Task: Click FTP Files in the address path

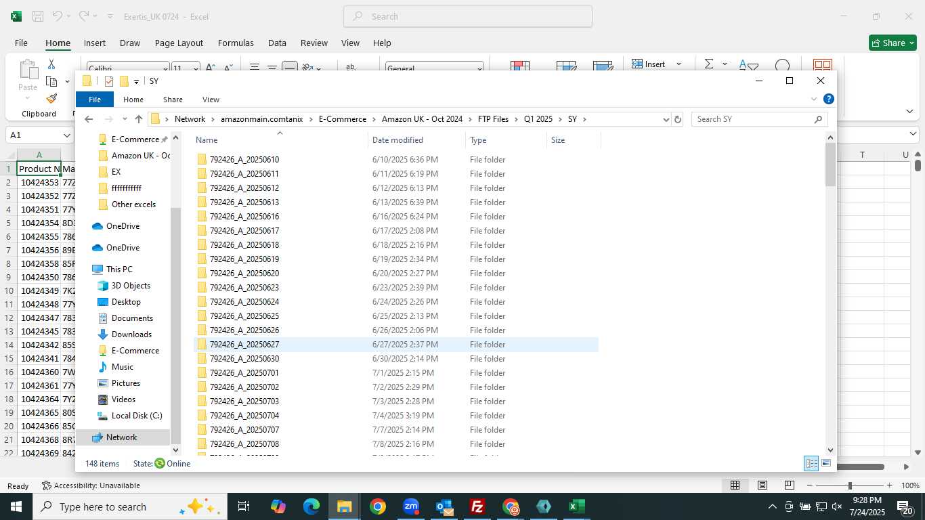Action: click(x=493, y=119)
